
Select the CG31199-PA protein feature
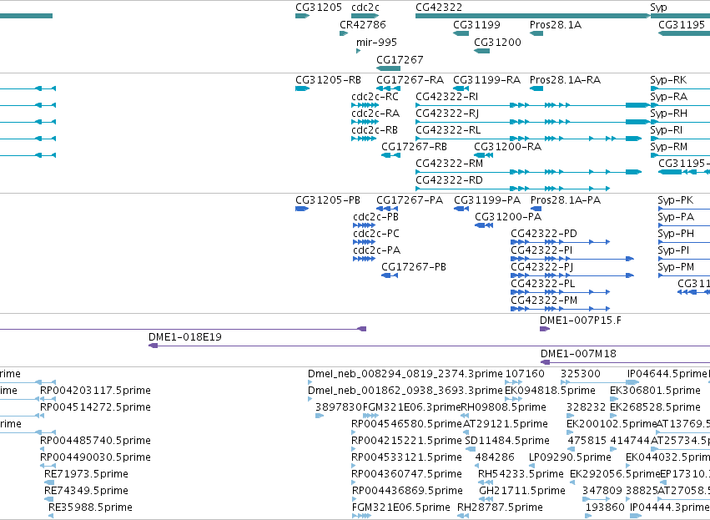[x=461, y=209]
